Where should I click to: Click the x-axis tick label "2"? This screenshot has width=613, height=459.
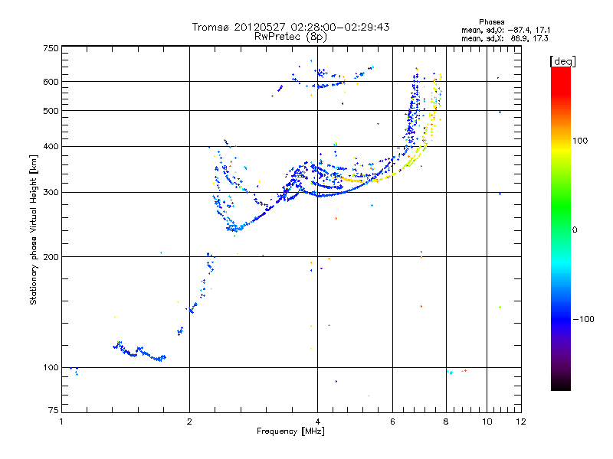(x=189, y=422)
